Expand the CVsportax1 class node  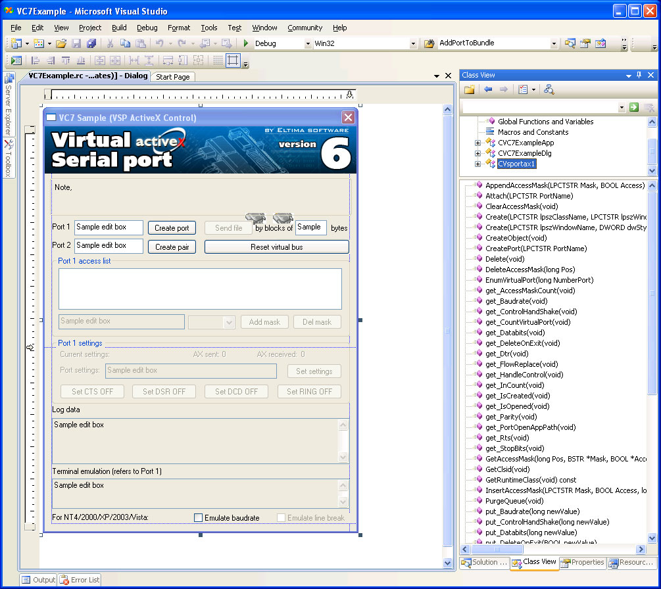click(477, 164)
